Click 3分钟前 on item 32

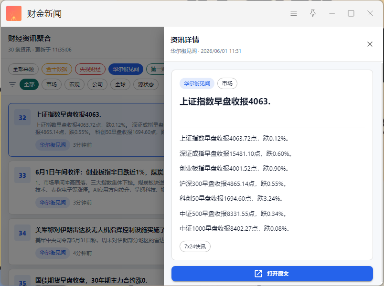coord(82,145)
